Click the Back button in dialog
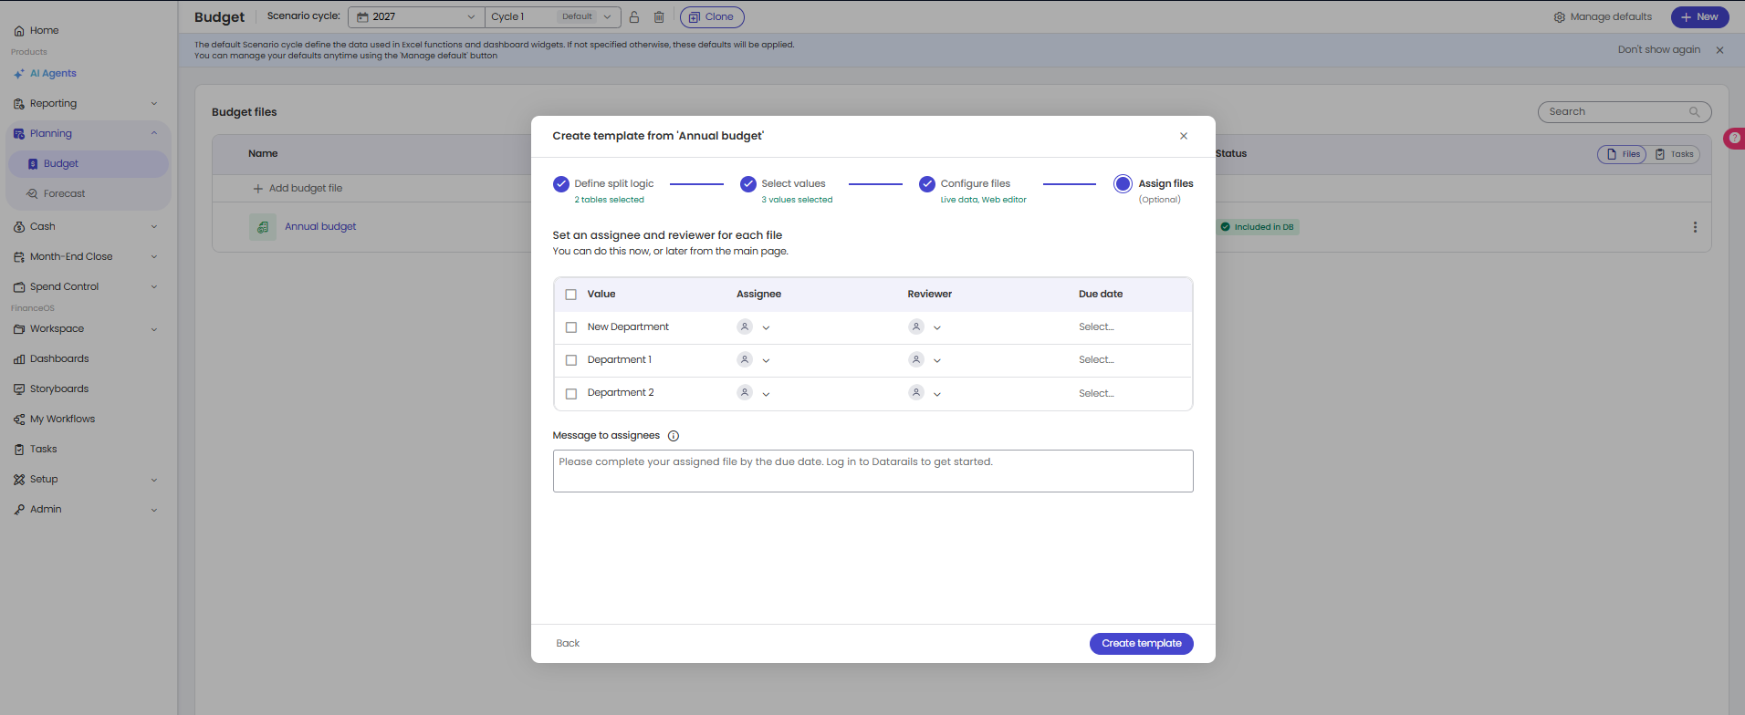 click(x=568, y=644)
